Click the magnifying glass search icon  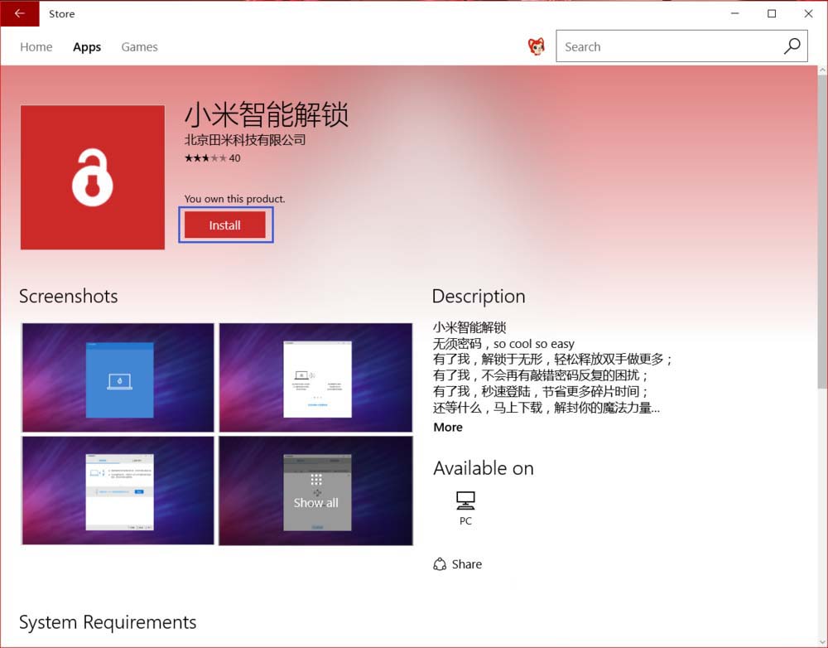[x=792, y=46]
